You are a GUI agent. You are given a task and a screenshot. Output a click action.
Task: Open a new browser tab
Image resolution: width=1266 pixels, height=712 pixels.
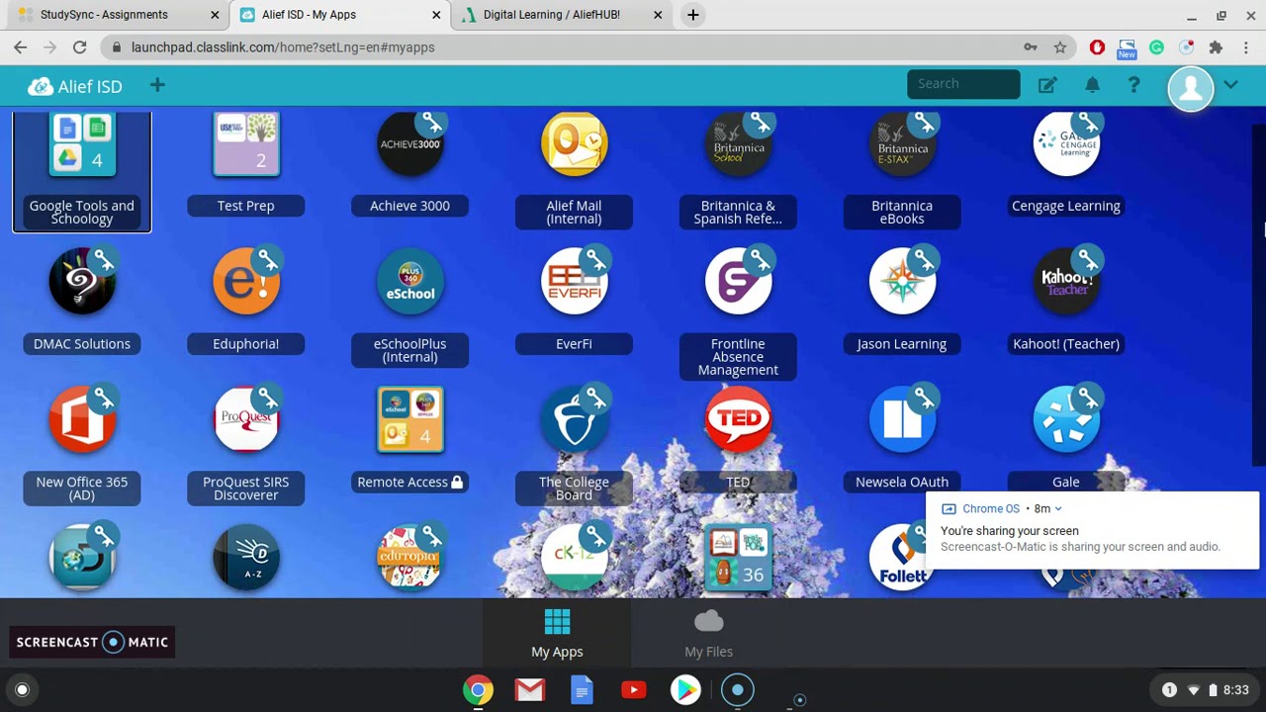click(x=693, y=15)
